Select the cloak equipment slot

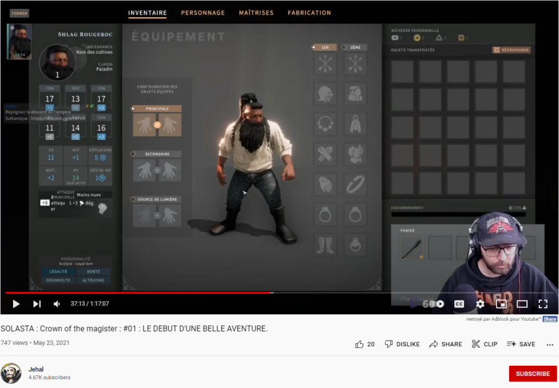coord(355,124)
